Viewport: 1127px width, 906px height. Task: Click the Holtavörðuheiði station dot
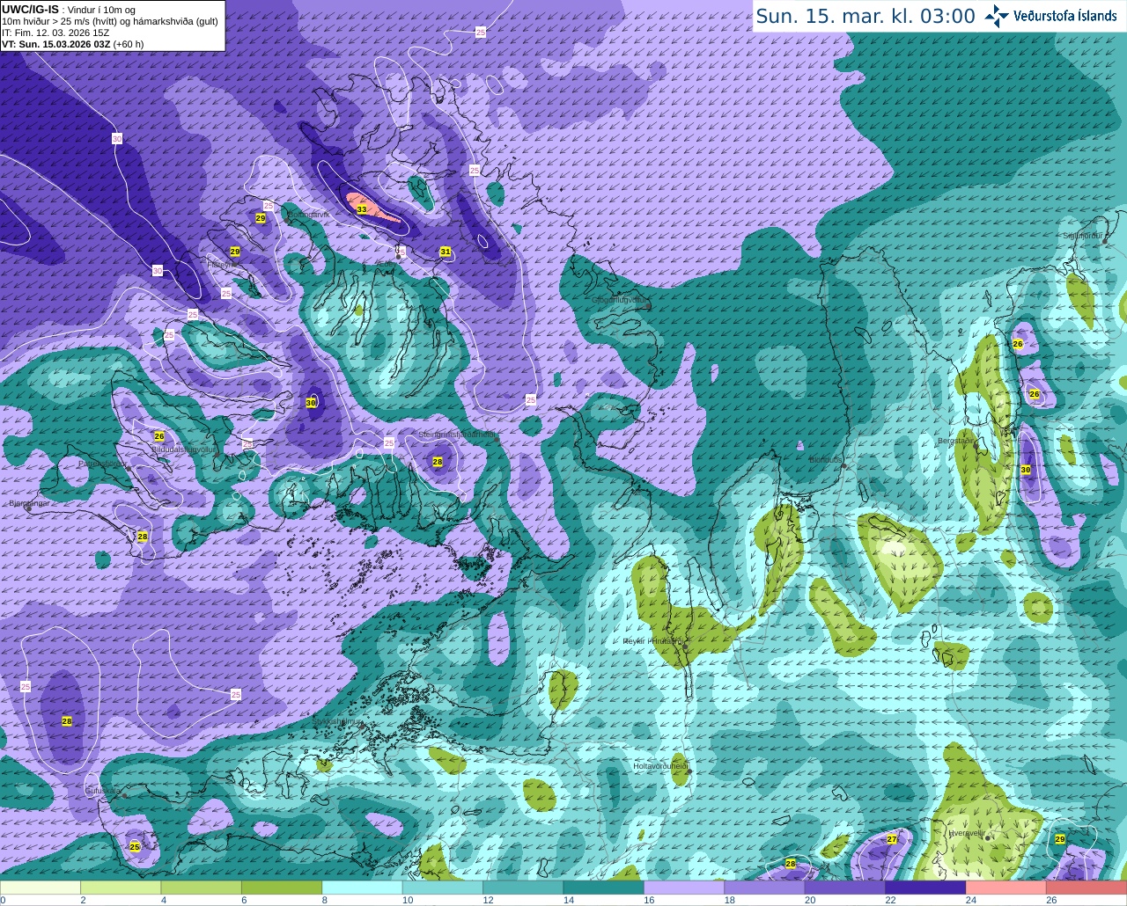coord(689,771)
